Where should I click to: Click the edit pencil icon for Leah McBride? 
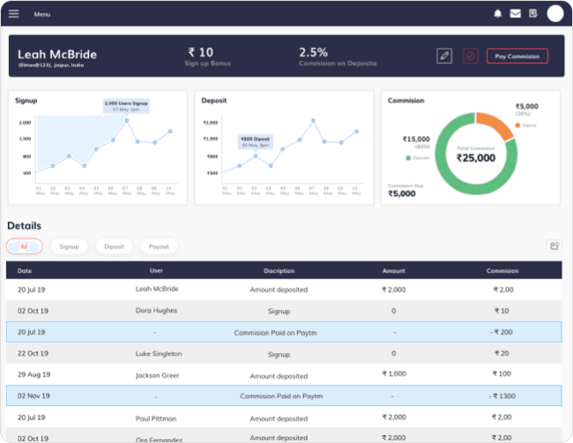pos(444,56)
